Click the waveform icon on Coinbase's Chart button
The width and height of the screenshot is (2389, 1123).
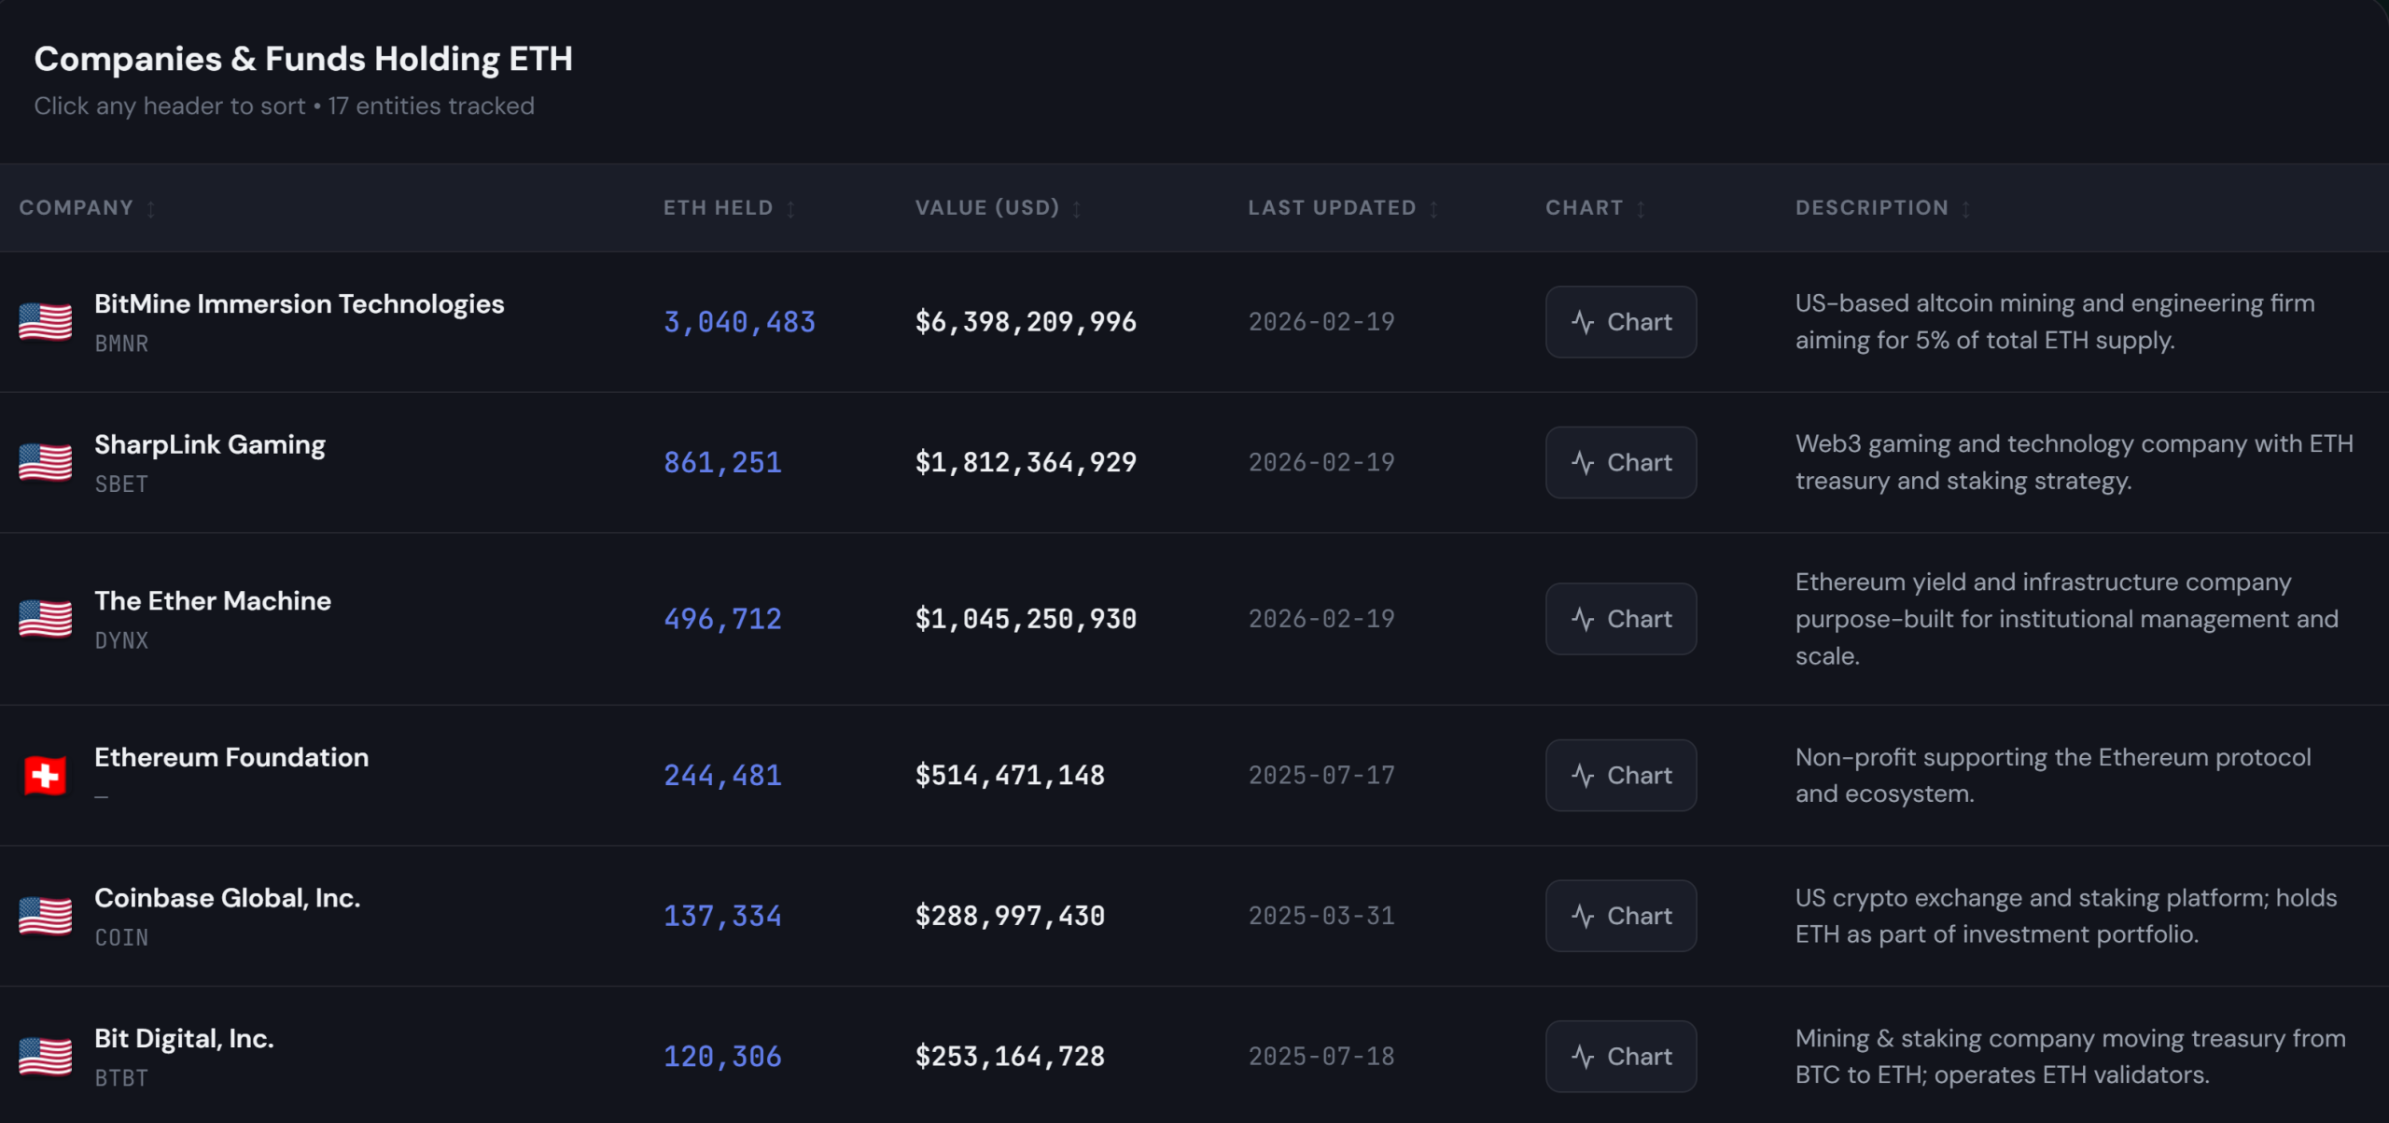pyautogui.click(x=1581, y=916)
